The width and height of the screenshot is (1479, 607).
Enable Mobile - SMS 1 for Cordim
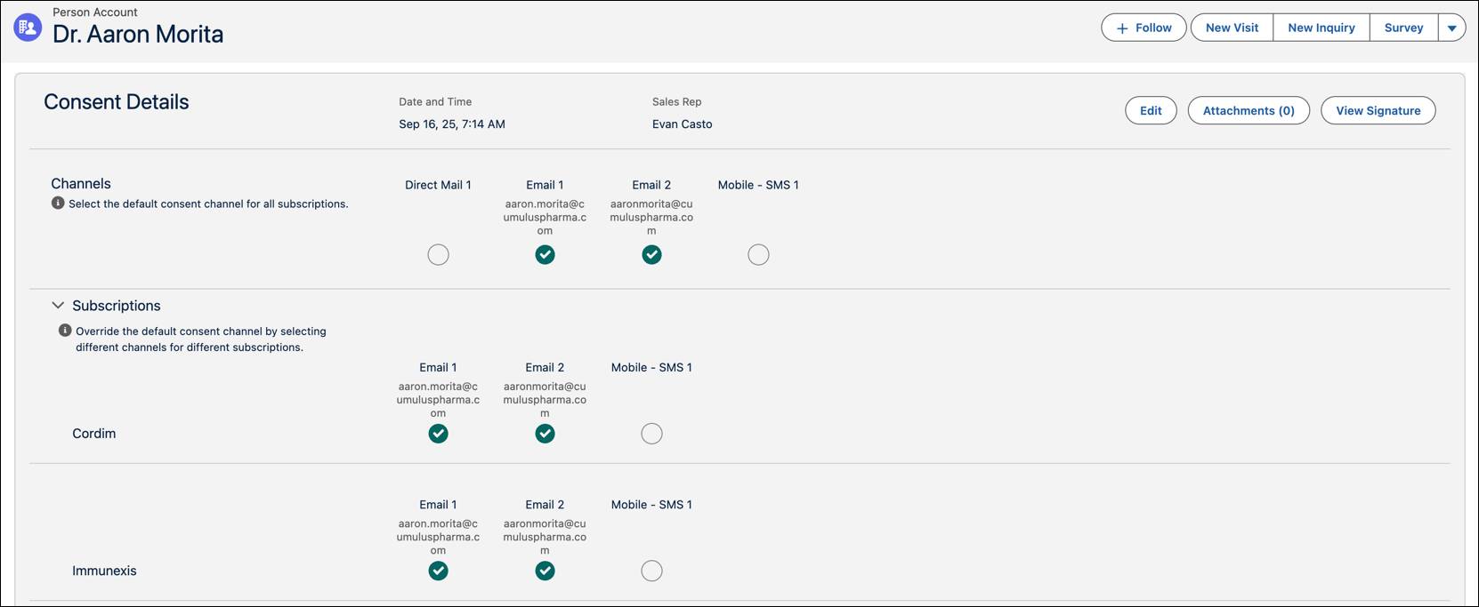(651, 434)
